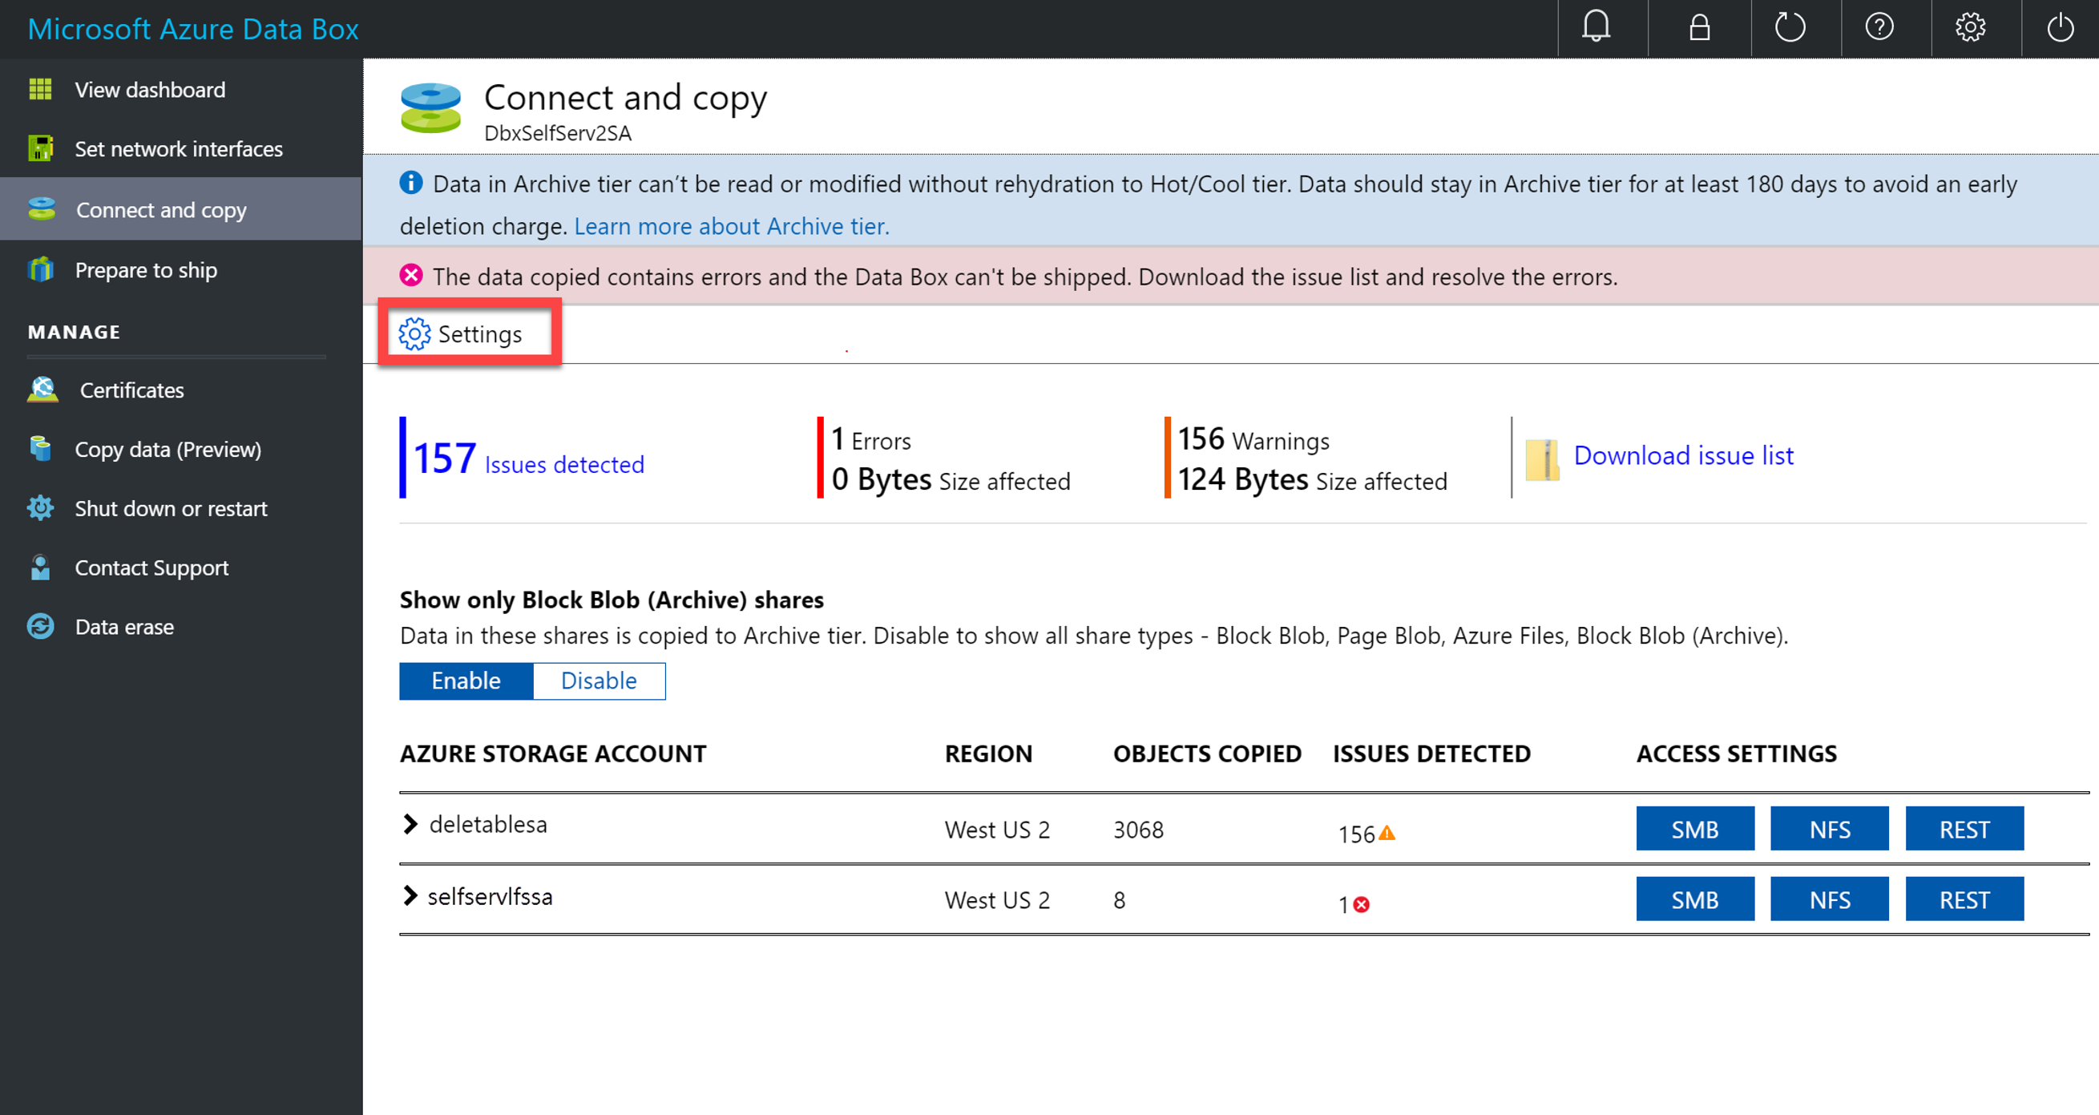Screen dimensions: 2099x1115
Task: Click REST button for selfservlfssa account
Action: pos(1964,900)
